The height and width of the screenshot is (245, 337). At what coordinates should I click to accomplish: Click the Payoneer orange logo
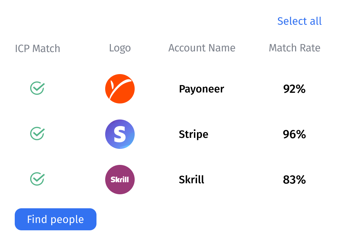point(120,89)
